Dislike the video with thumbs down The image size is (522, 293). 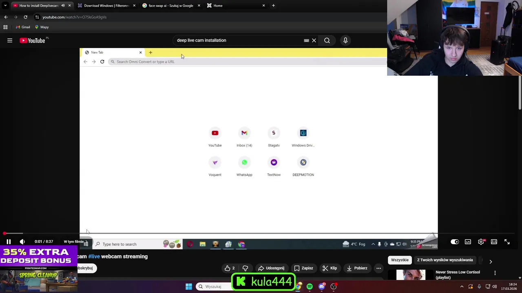pos(246,268)
